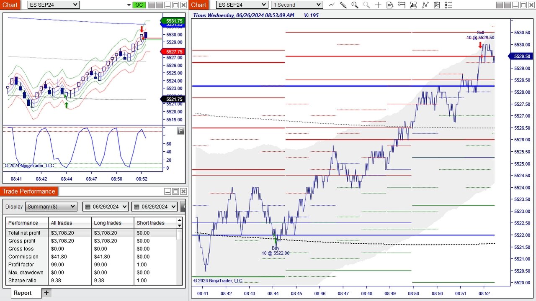Toggle the green OC button
Screen dimensions: 536x301
[x=139, y=5]
